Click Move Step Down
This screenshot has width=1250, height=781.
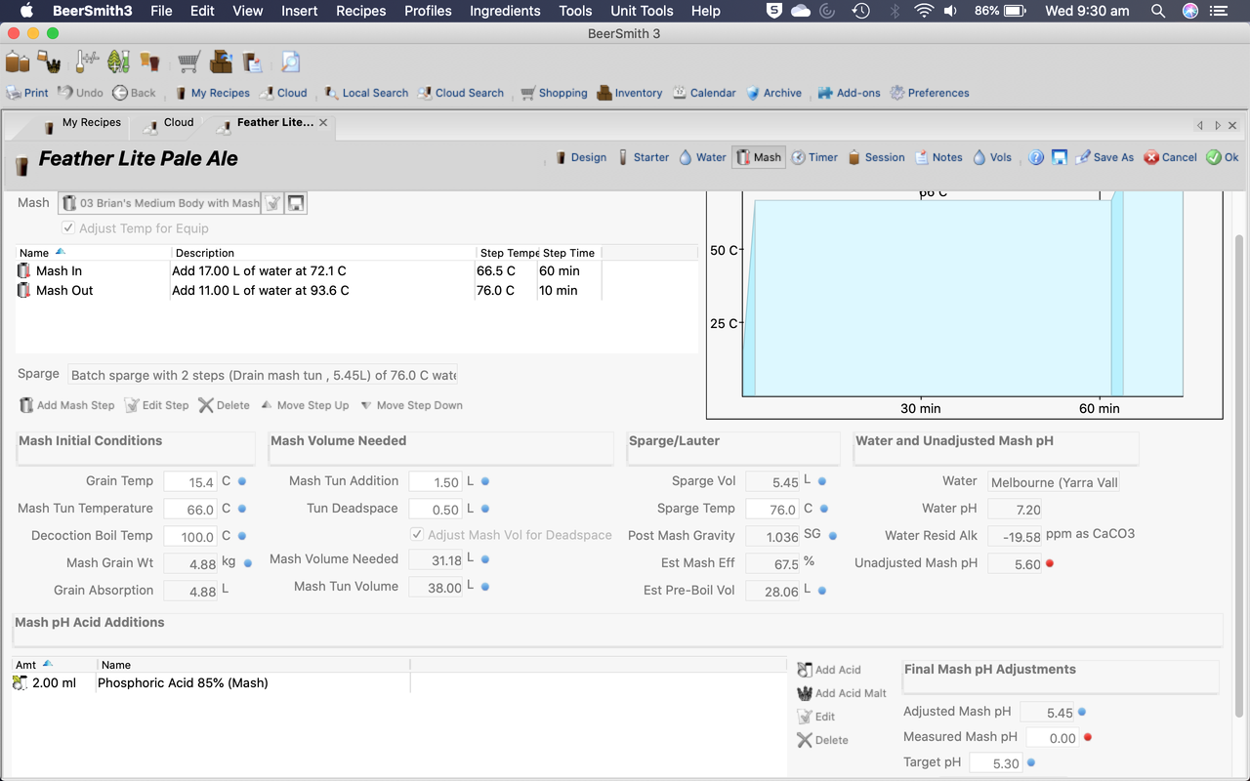(x=411, y=405)
